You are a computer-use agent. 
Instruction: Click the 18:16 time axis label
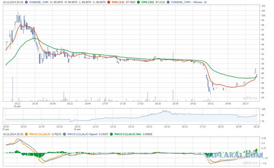[x=158, y=104]
